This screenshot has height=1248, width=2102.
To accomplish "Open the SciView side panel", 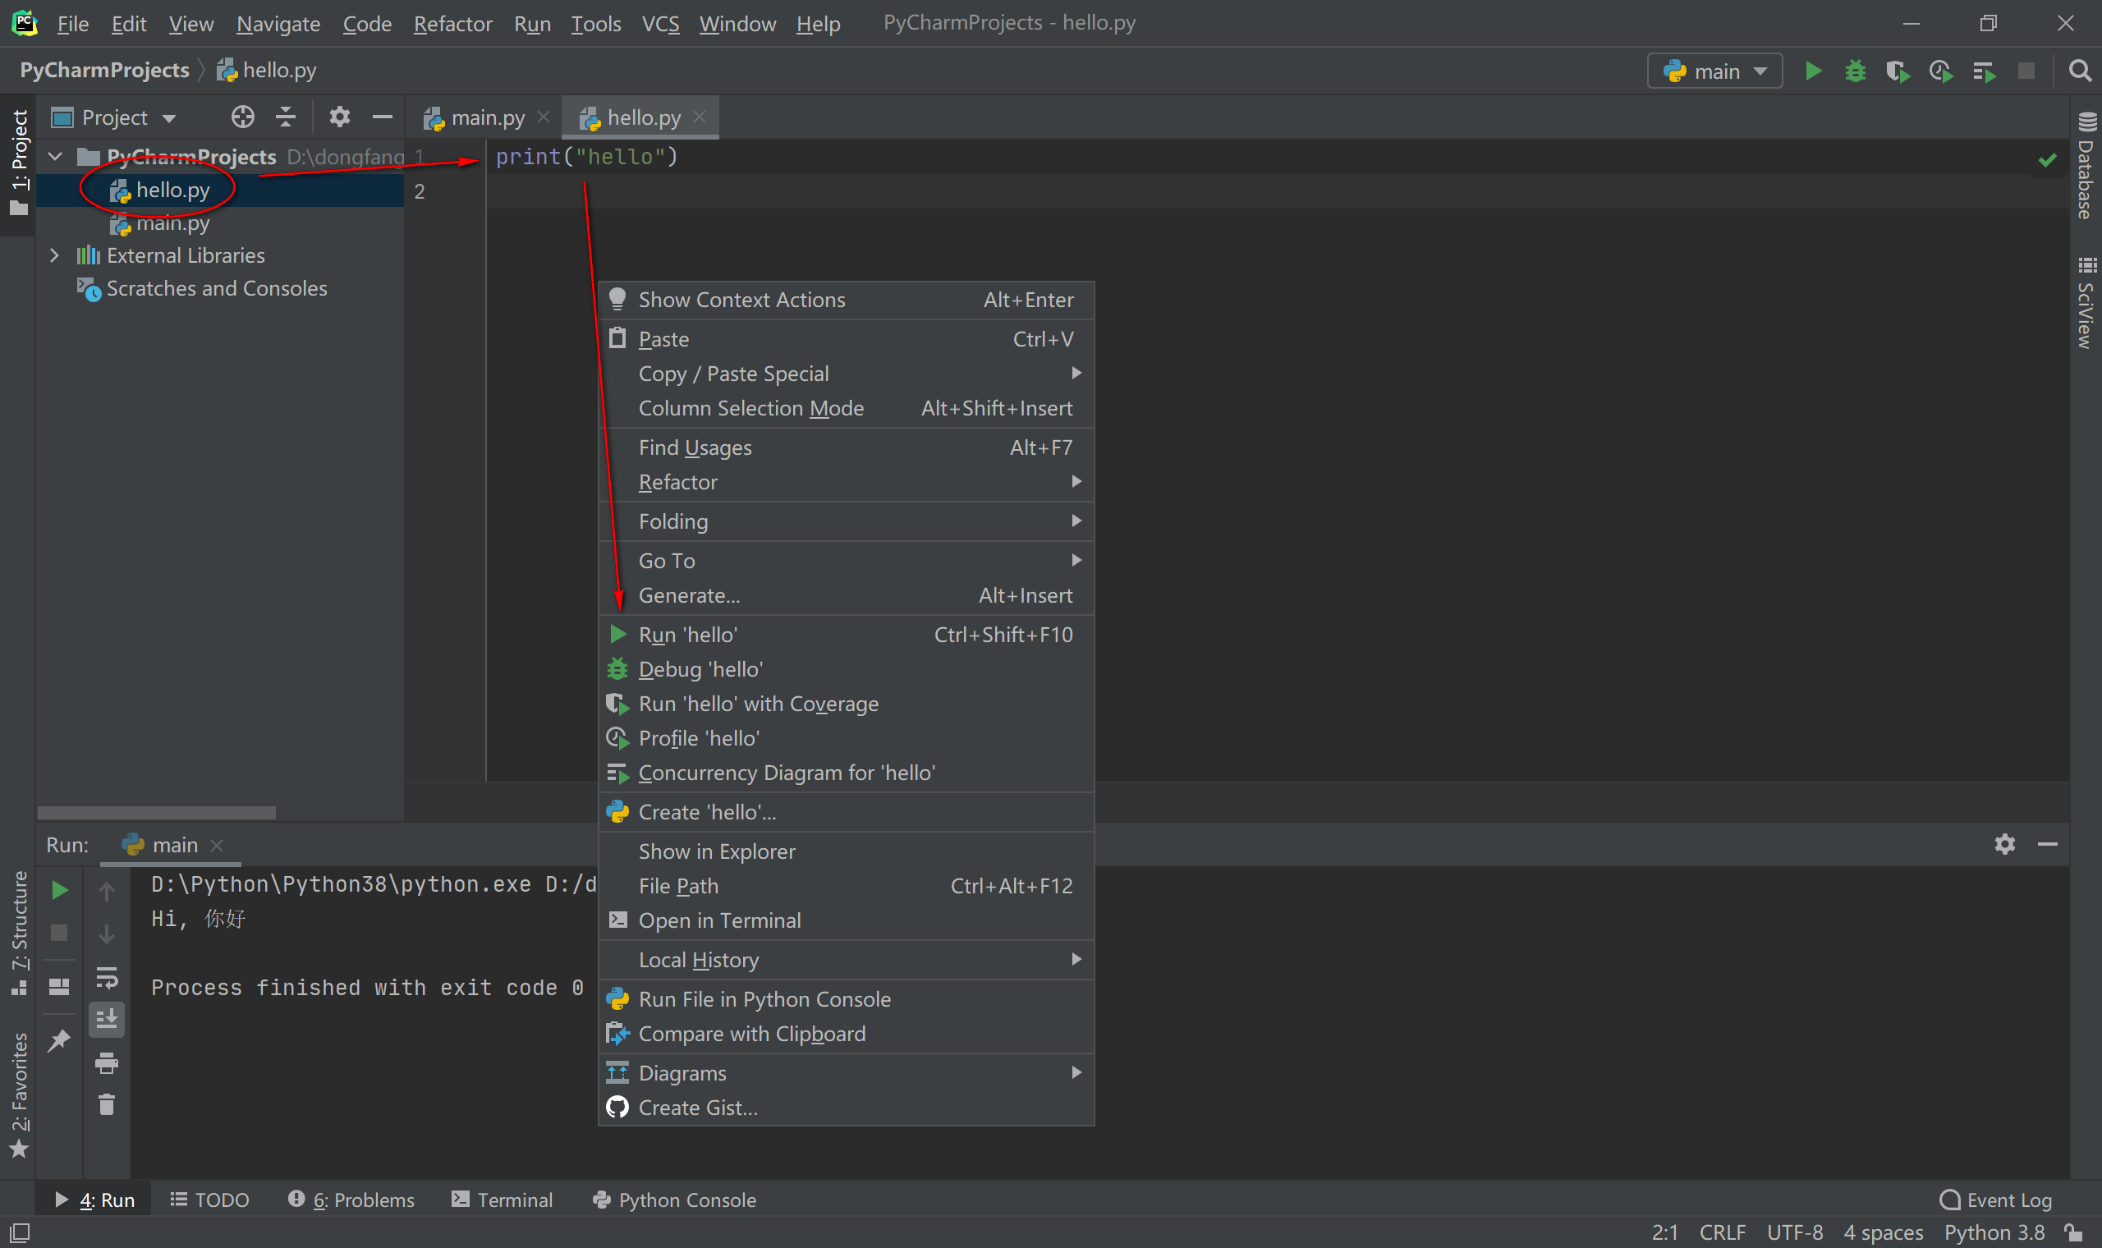I will pyautogui.click(x=2086, y=303).
